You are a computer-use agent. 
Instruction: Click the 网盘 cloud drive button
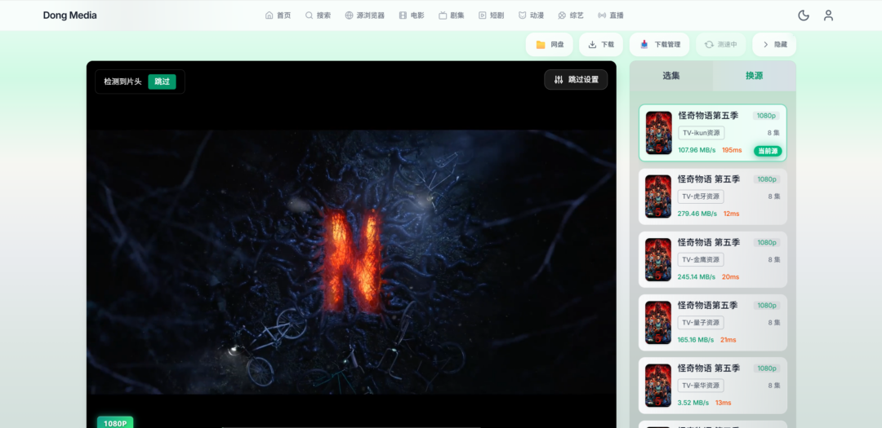pyautogui.click(x=549, y=44)
